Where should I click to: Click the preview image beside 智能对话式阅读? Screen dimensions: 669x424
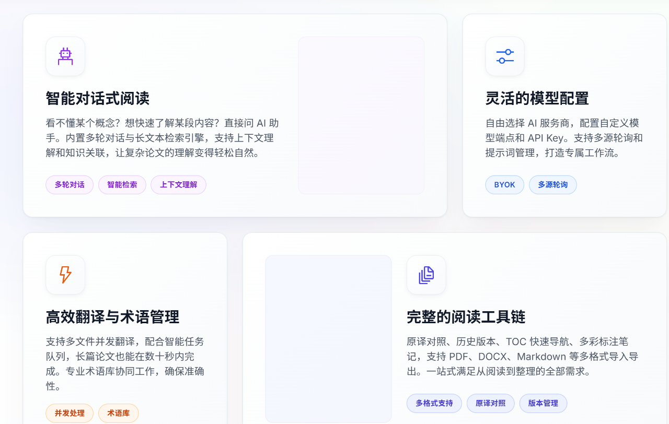361,115
